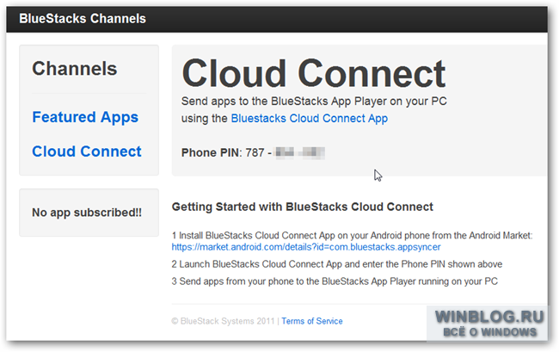Click the large Cloud Connect page heading

314,73
